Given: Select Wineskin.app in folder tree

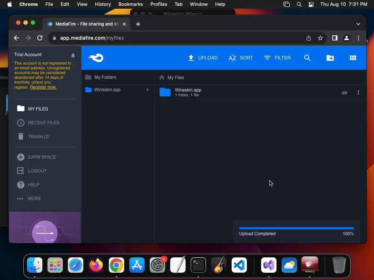Looking at the screenshot, I should 107,90.
